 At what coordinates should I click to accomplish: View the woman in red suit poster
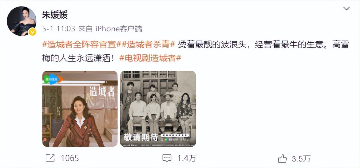[x=80, y=109]
